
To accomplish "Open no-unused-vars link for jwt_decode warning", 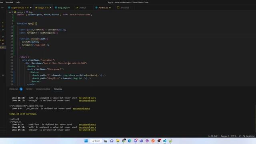I will pos(81,108).
